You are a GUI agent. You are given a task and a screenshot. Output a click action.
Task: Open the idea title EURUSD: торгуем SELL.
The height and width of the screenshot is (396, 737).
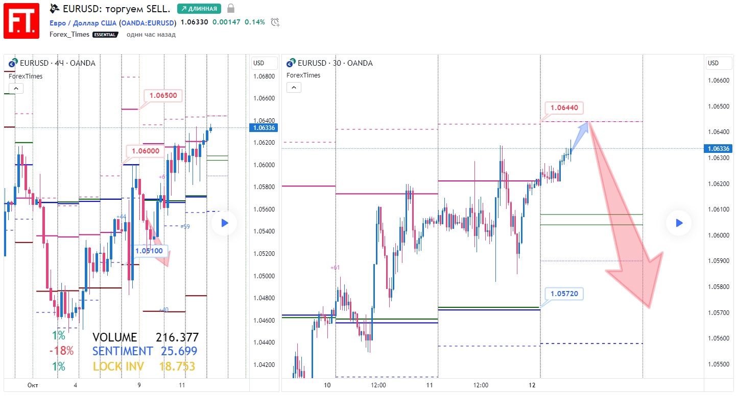[116, 8]
